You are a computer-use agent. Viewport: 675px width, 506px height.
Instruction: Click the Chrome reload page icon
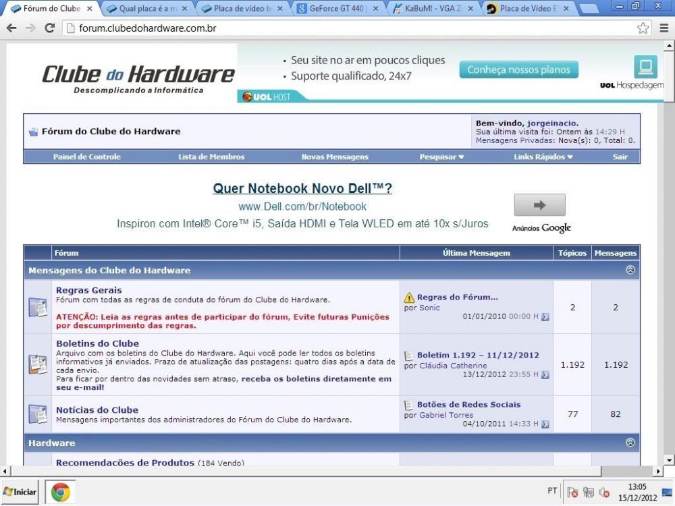click(49, 28)
